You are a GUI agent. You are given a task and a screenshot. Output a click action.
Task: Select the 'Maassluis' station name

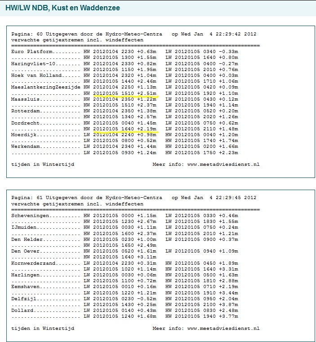[25, 99]
